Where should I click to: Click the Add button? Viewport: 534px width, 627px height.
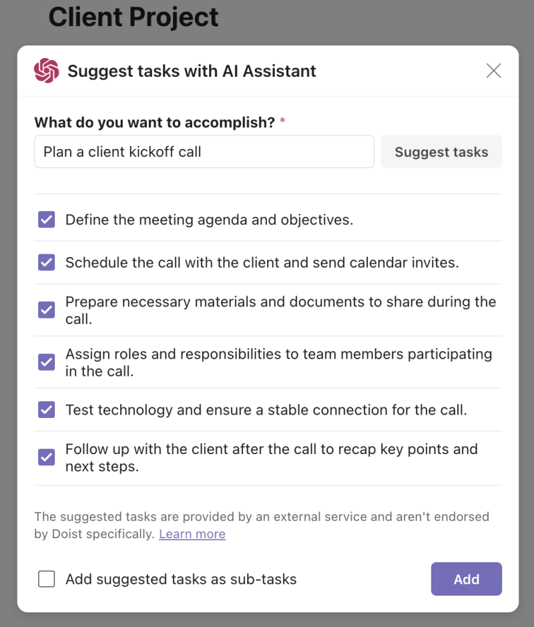466,579
